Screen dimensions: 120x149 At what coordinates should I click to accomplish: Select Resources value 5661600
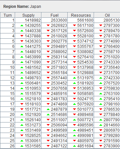tap(85, 20)
